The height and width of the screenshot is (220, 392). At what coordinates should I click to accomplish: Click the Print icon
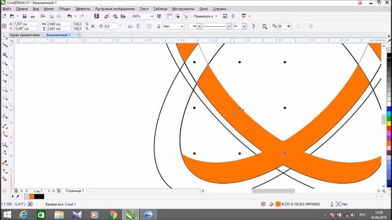click(x=32, y=16)
